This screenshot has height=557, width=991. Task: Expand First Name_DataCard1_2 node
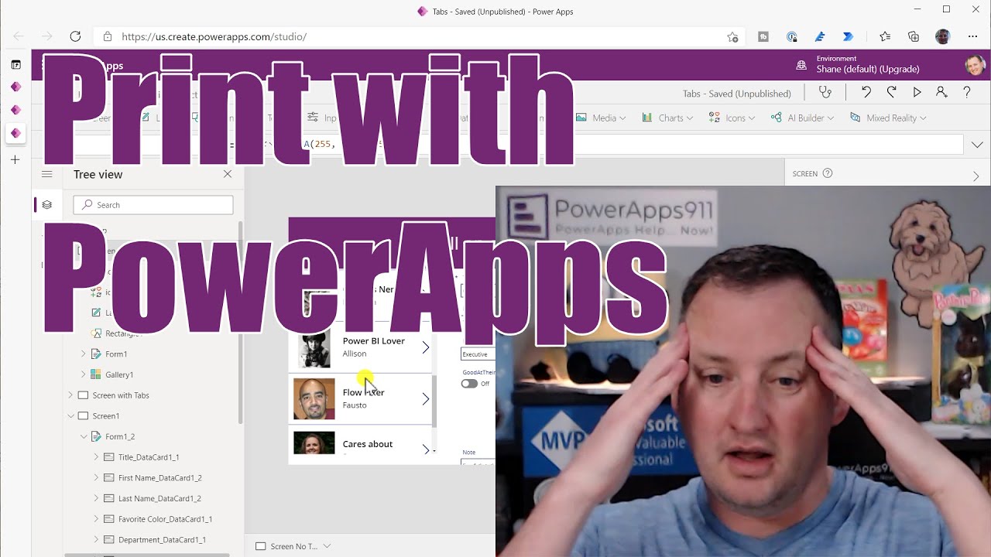96,478
